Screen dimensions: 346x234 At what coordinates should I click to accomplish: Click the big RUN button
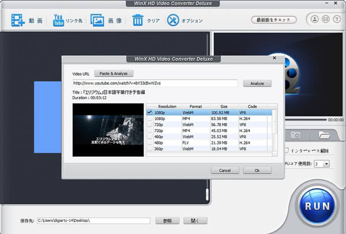317,206
